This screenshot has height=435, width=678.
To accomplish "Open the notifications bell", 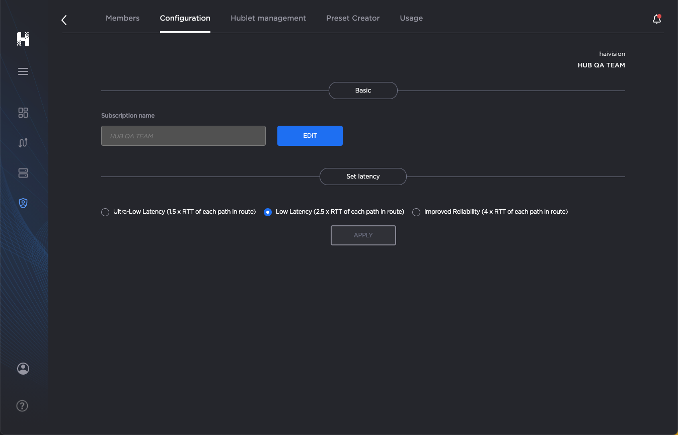I will tap(656, 18).
